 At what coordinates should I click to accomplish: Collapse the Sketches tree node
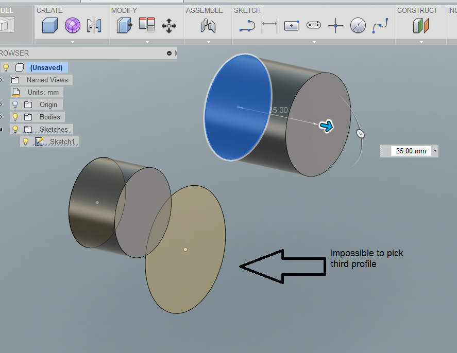1,129
